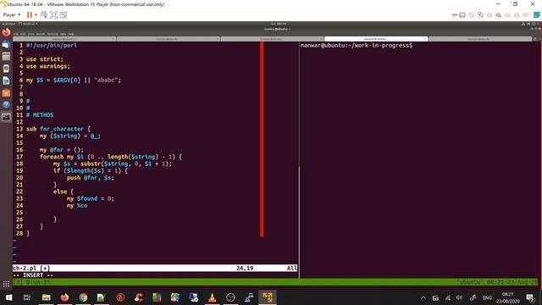The width and height of the screenshot is (542, 305).
Task: Open the Windows Start menu
Action: pyautogui.click(x=8, y=297)
